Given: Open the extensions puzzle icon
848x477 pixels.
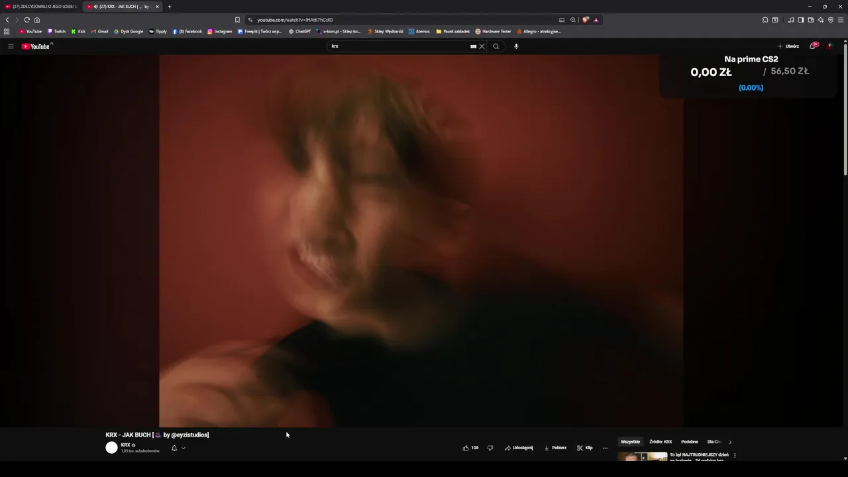Looking at the screenshot, I should coord(765,20).
